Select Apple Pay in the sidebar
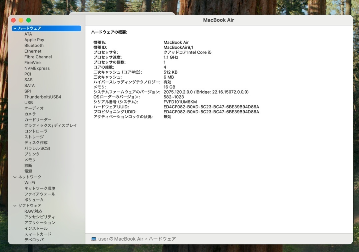Image resolution: width=359 pixels, height=252 pixels. coord(34,40)
